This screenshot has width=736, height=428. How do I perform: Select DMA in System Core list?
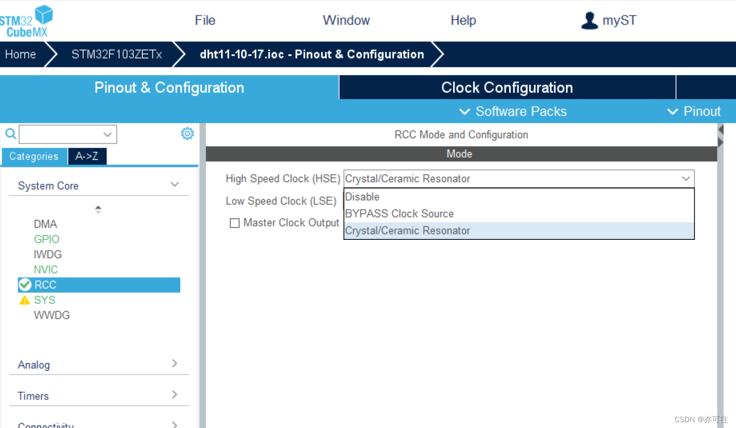[45, 224]
